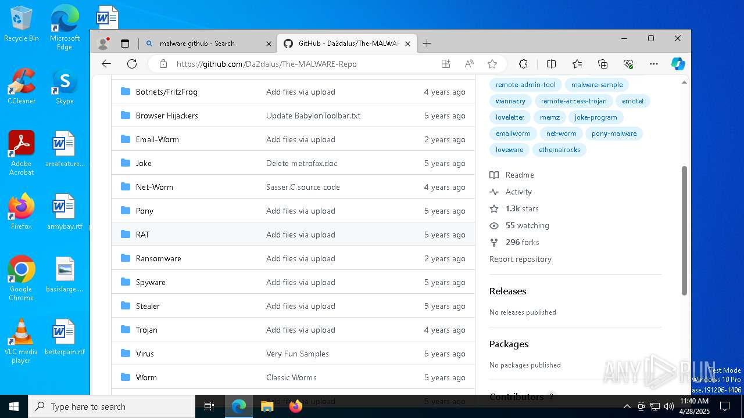Open the Releases heading link
This screenshot has height=418, width=744.
coord(507,291)
